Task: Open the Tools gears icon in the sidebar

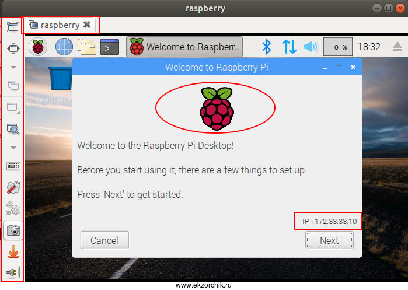Action: [13, 208]
